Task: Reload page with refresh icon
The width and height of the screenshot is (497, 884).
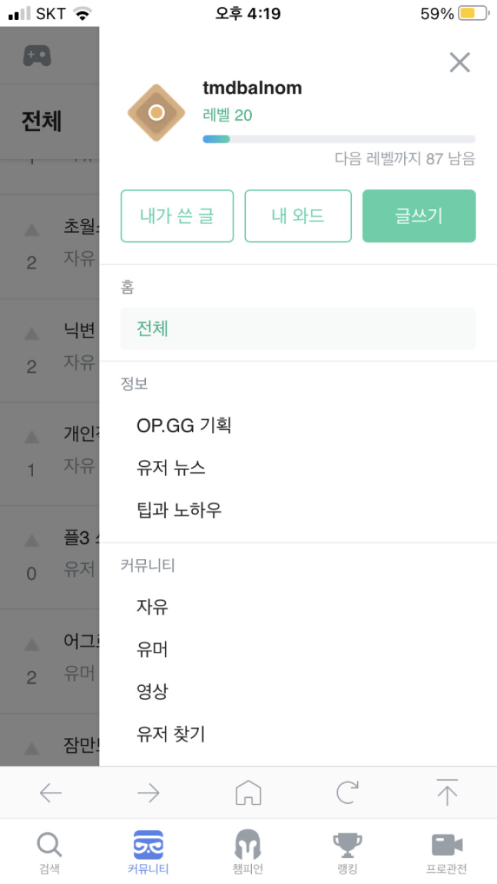Action: coord(347,792)
